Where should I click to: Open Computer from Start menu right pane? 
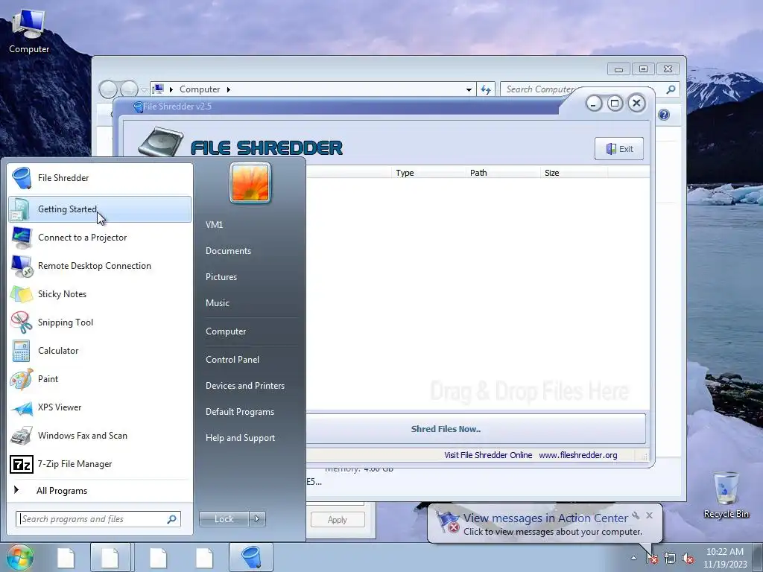pyautogui.click(x=226, y=331)
